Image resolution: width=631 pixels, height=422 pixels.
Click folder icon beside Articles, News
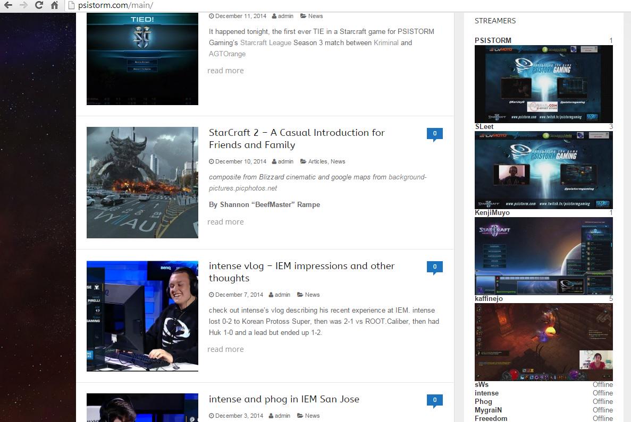click(303, 161)
